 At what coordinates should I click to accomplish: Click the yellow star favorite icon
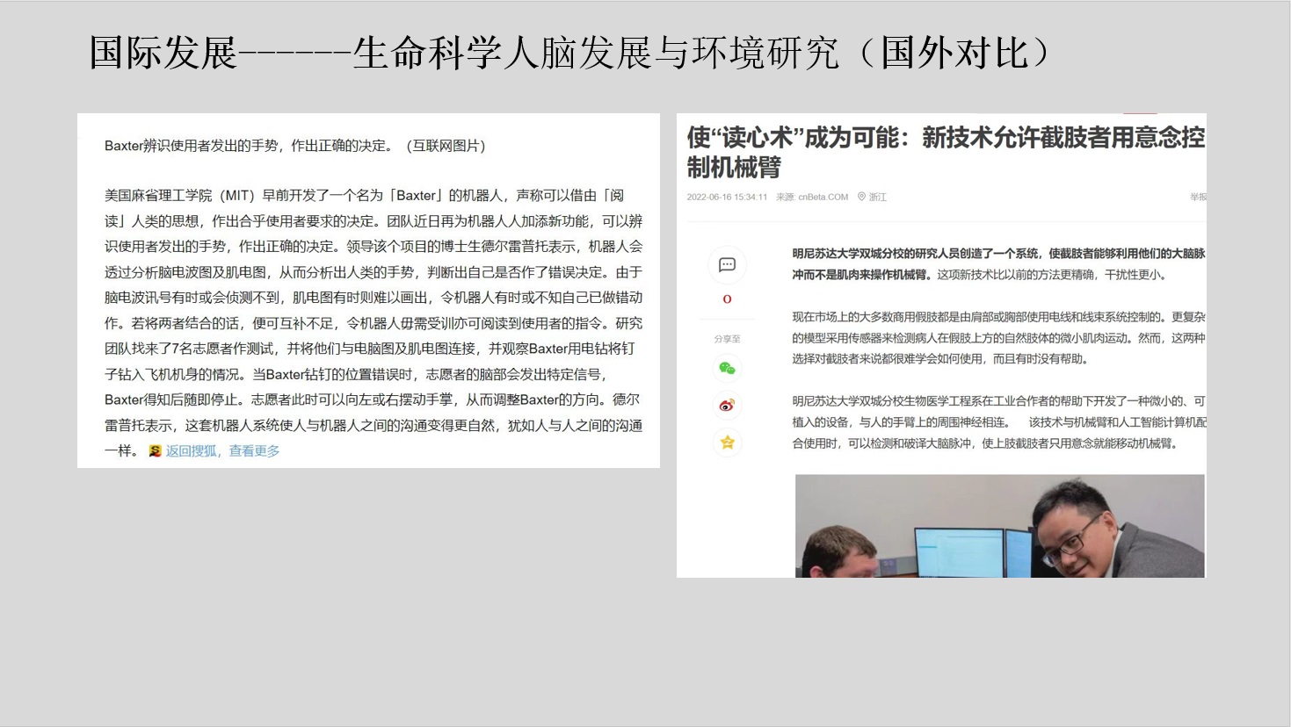[x=727, y=443]
